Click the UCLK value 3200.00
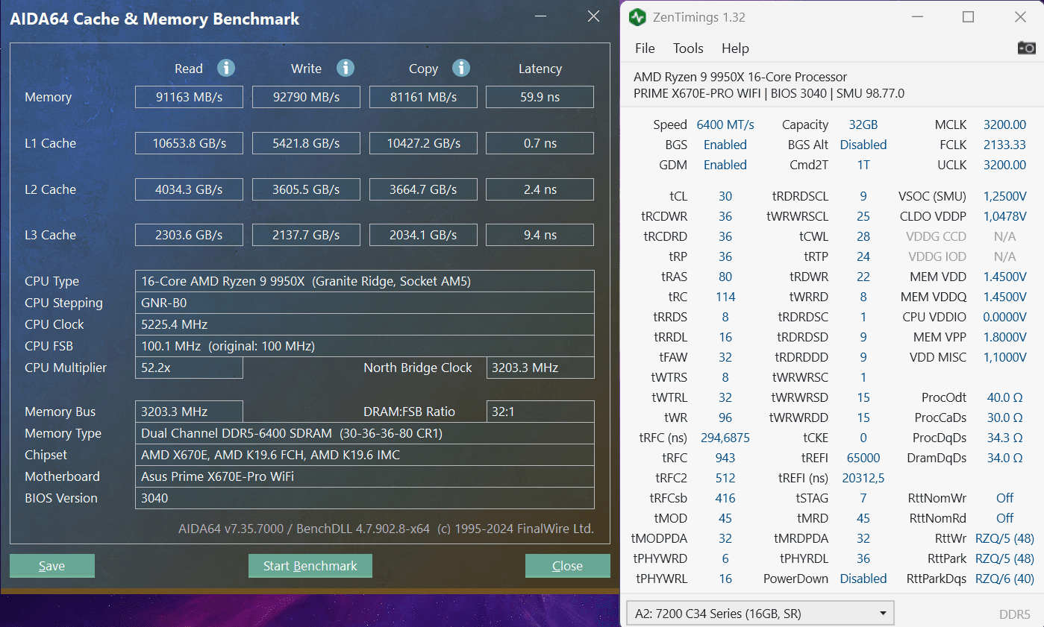Viewport: 1044px width, 627px height. tap(1004, 165)
